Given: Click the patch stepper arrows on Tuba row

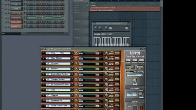Looking at the screenshot, I should [x=72, y=90].
